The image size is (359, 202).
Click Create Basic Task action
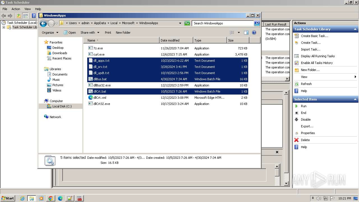(x=314, y=36)
